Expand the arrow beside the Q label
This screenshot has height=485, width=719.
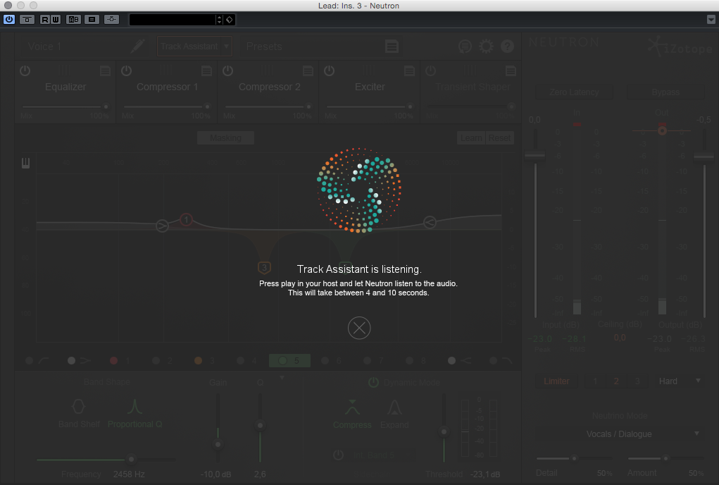(282, 377)
